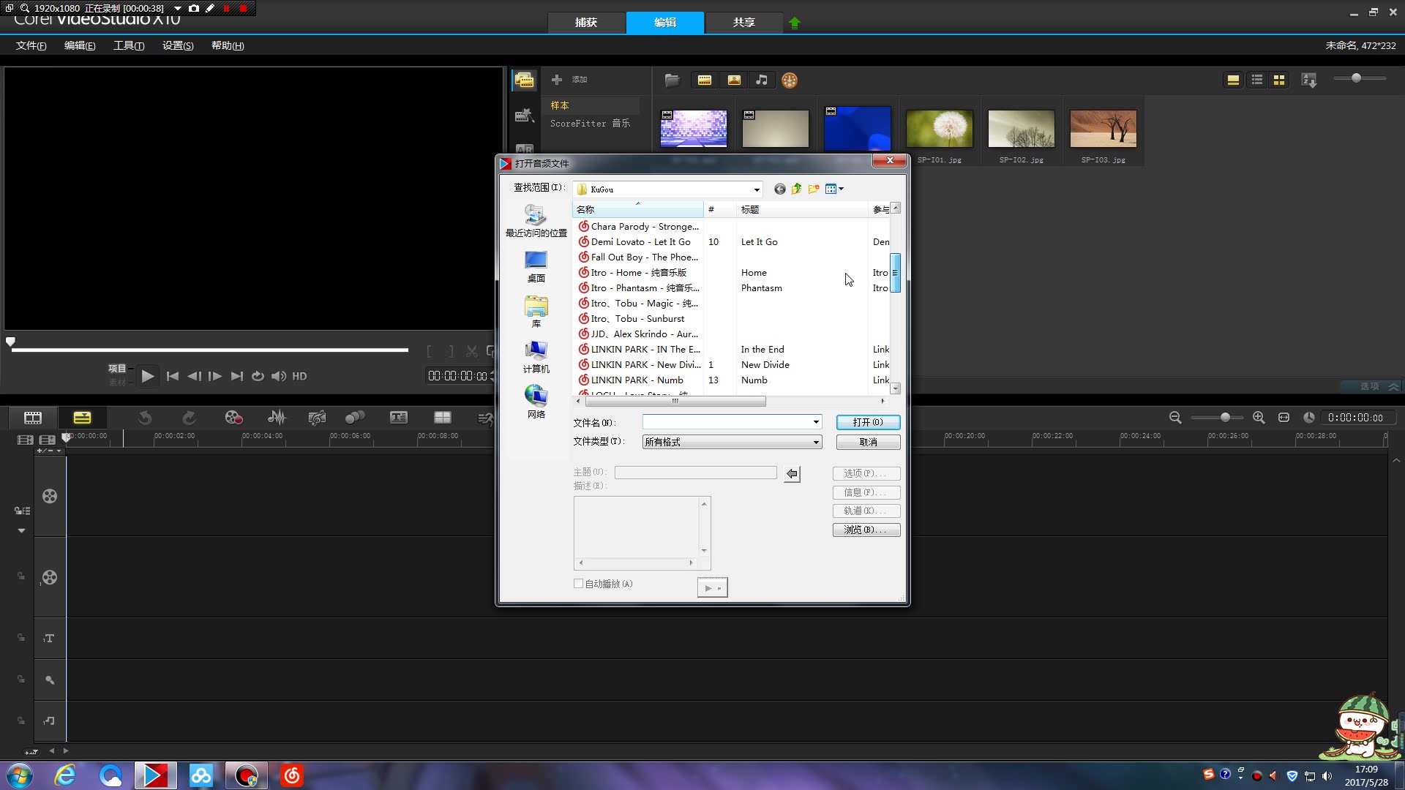Image resolution: width=1405 pixels, height=790 pixels.
Task: Click the volume icon in system tray
Action: (x=1327, y=776)
